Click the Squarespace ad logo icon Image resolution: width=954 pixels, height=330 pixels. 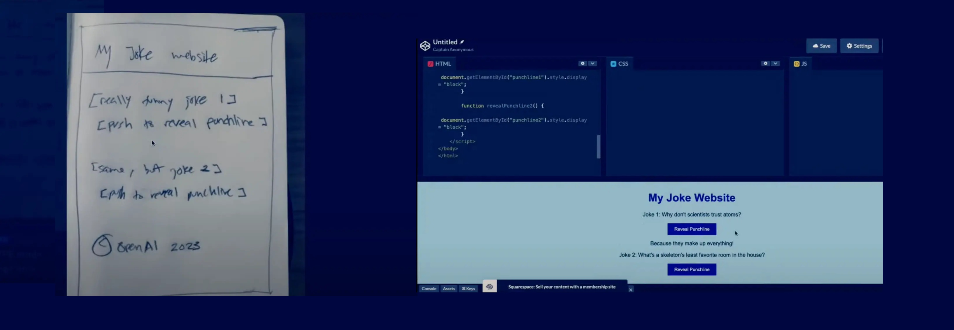click(489, 286)
